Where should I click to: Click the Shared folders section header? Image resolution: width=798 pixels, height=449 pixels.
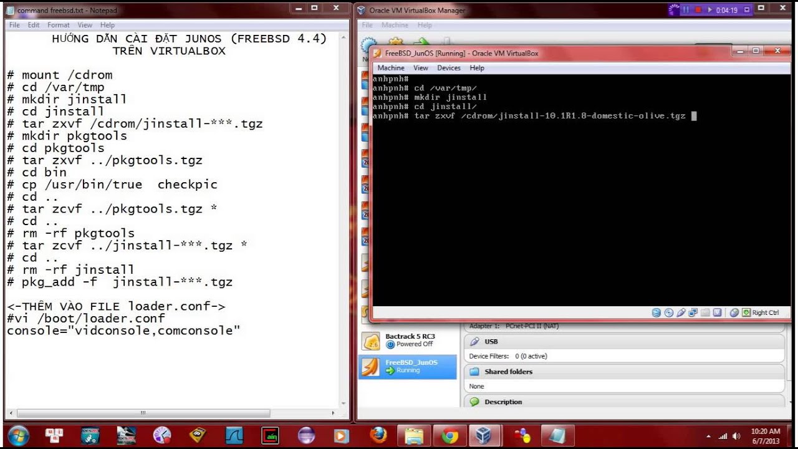[x=624, y=372]
